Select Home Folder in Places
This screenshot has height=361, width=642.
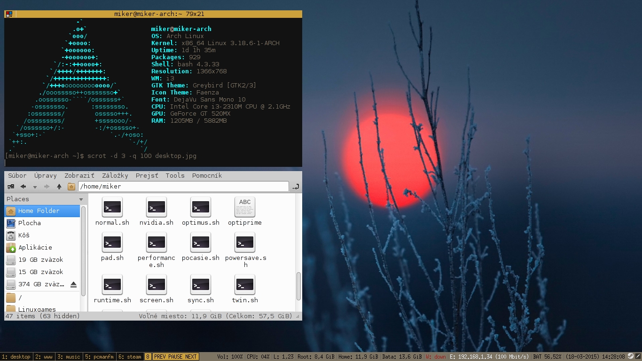pyautogui.click(x=42, y=211)
